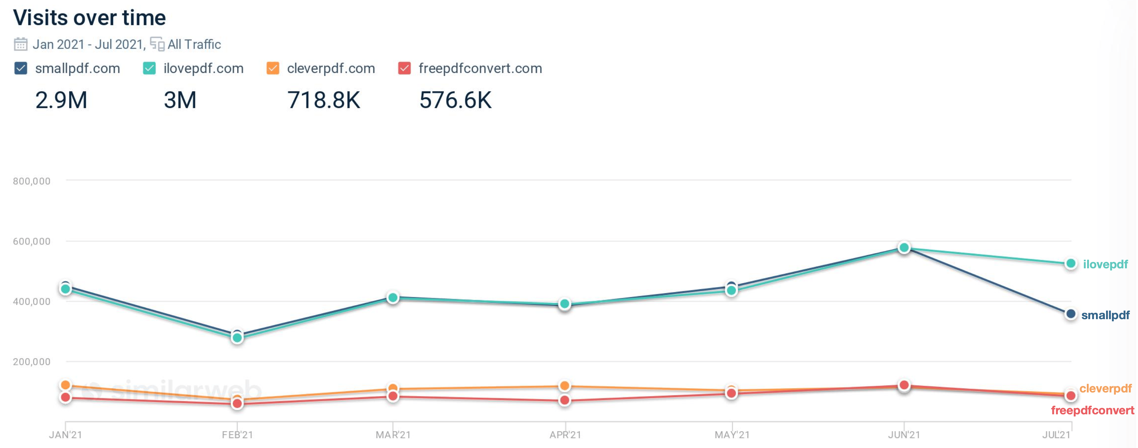Uncheck the smallpdf.com checkbox

click(21, 69)
